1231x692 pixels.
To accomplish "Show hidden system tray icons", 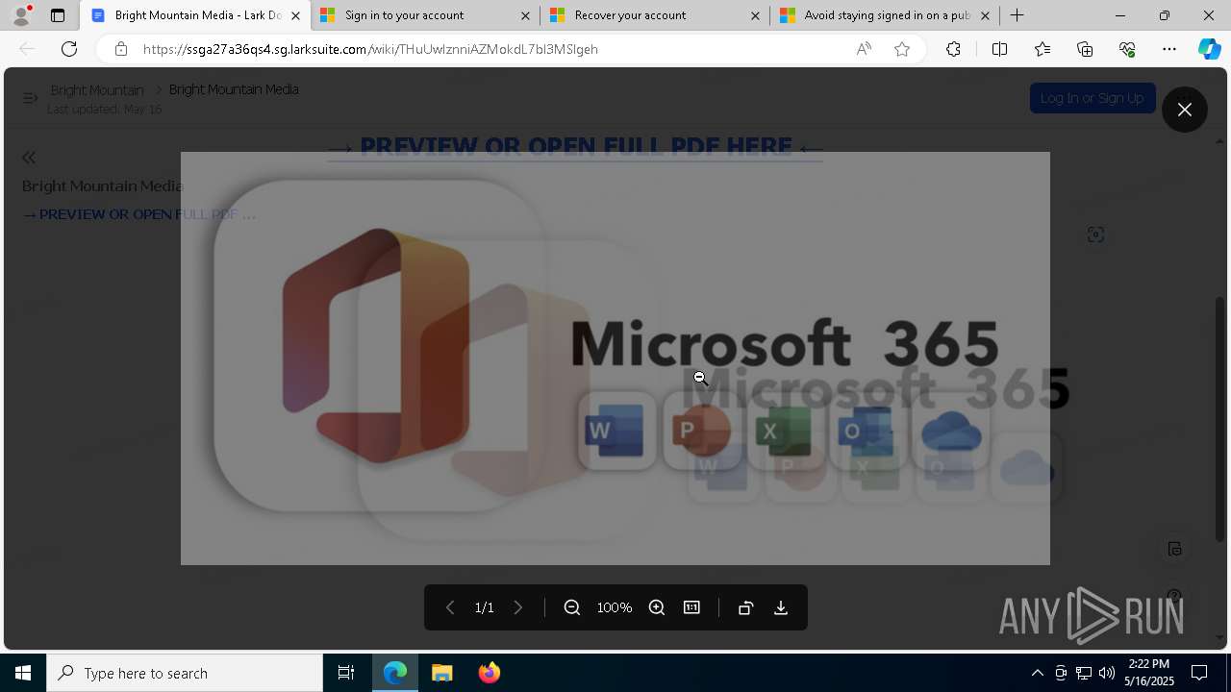I will 1037,673.
